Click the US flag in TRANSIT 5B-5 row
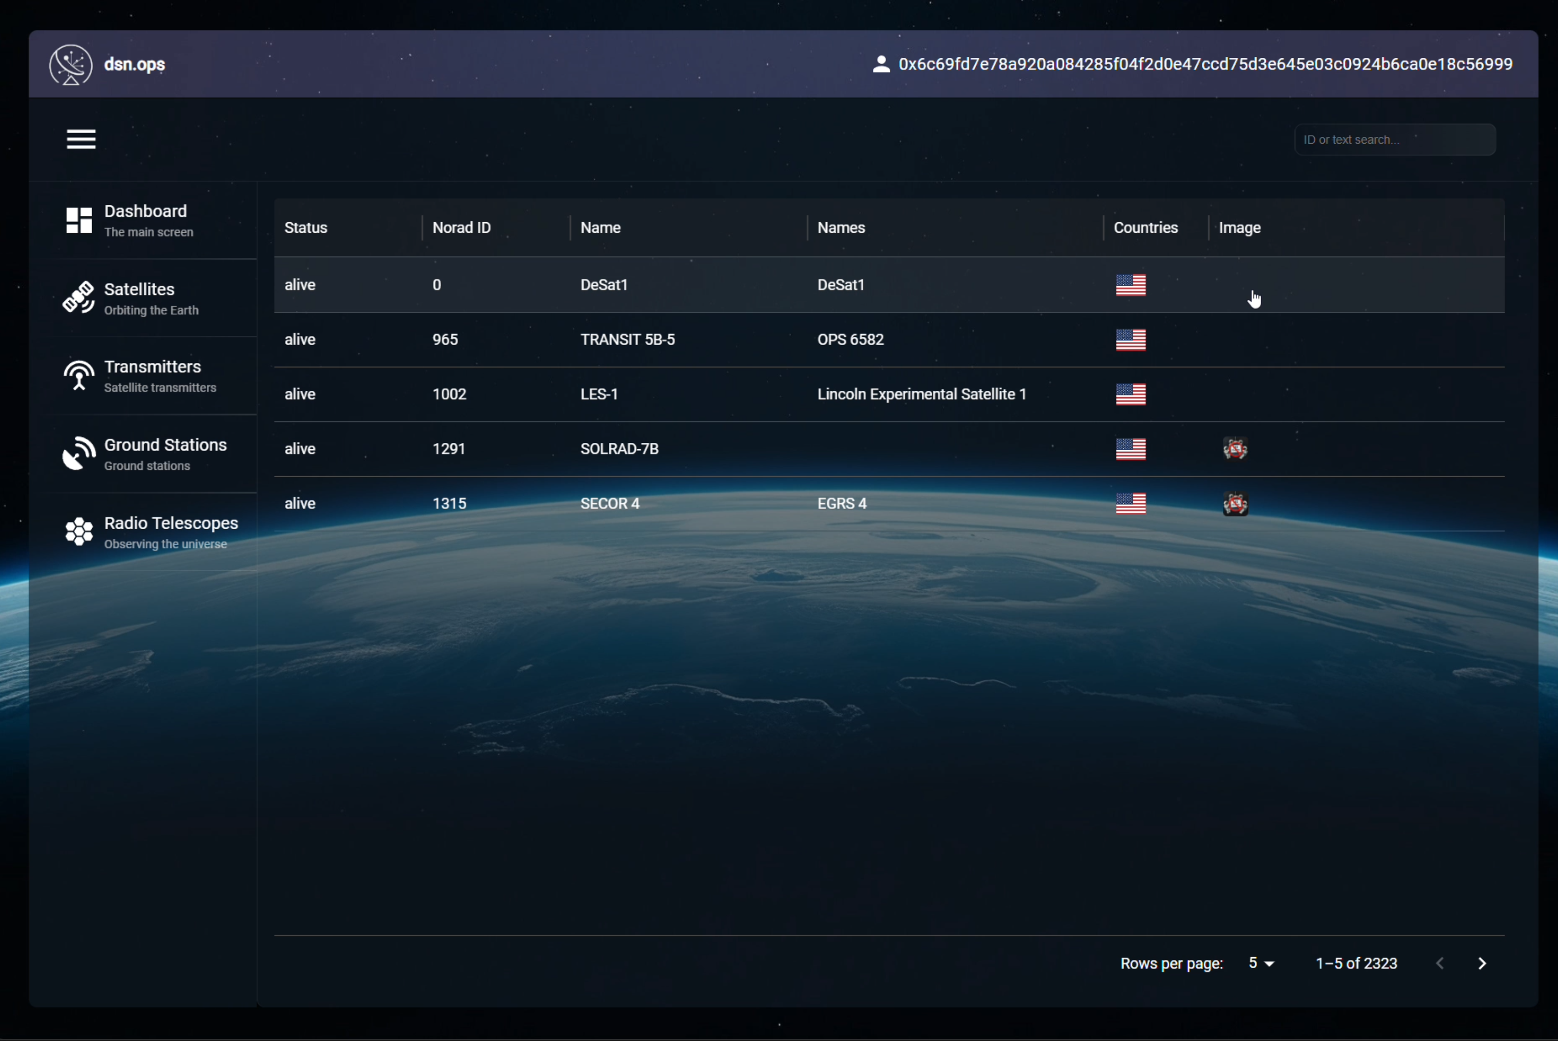The width and height of the screenshot is (1558, 1041). (x=1131, y=340)
